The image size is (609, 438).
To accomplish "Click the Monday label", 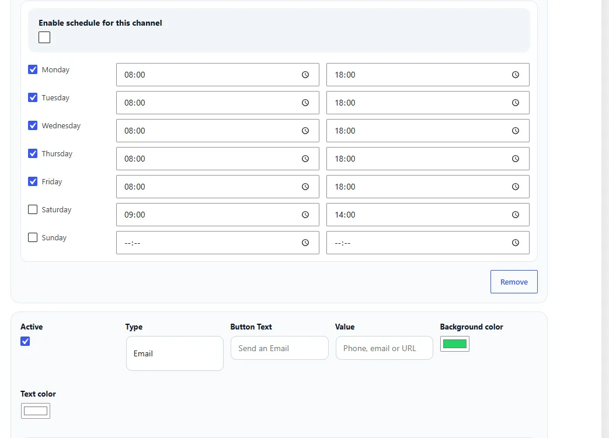I will pos(55,70).
